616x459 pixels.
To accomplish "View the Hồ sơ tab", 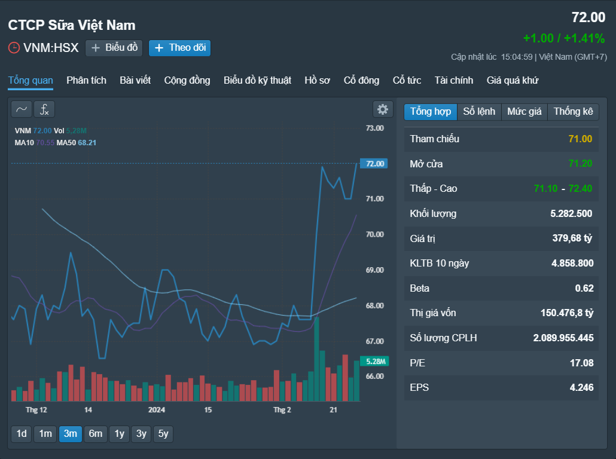I will click(318, 81).
